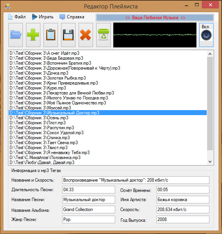This screenshot has width=222, height=234.
Task: Select the track Распутин.mp3 in the list
Action: coord(108,128)
